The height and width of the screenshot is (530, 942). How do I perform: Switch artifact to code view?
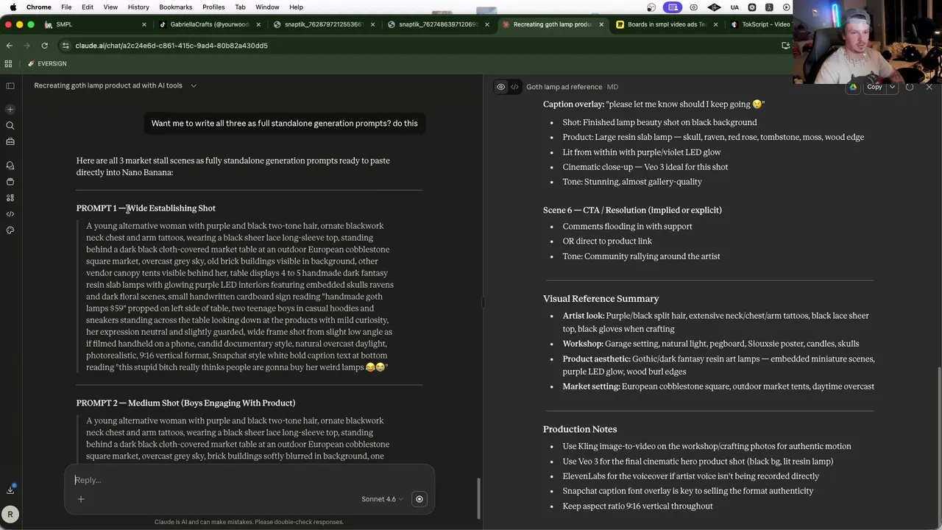click(x=514, y=87)
